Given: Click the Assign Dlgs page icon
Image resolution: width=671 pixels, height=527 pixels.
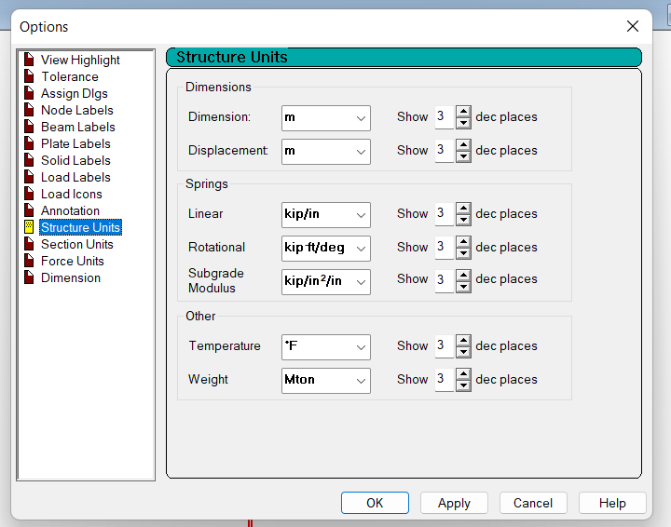Looking at the screenshot, I should tap(29, 93).
